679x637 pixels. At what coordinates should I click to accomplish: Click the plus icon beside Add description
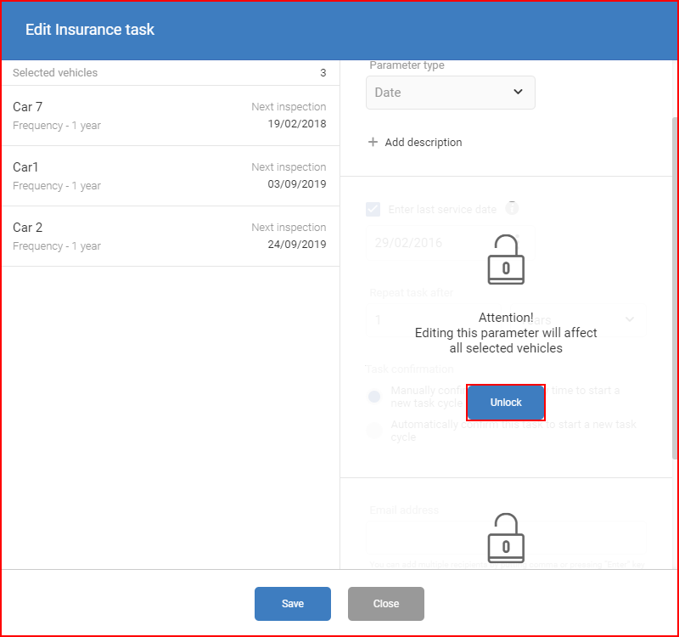point(373,142)
